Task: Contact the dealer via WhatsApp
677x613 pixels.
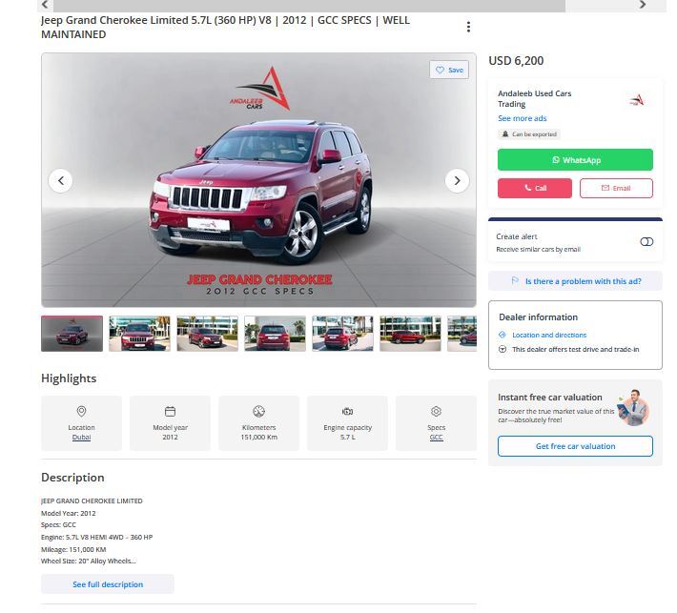Action: 575,160
